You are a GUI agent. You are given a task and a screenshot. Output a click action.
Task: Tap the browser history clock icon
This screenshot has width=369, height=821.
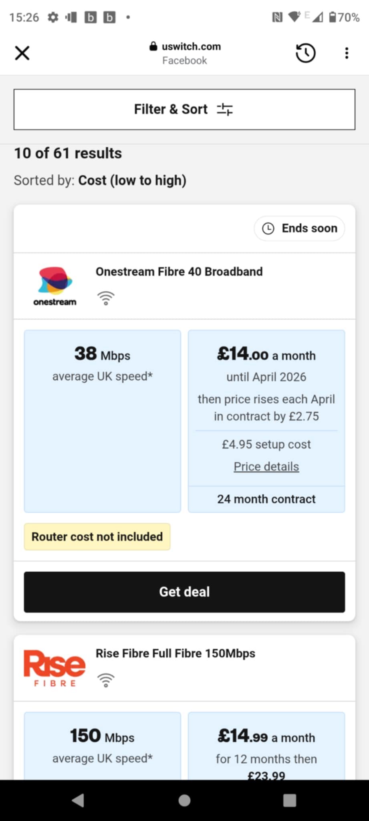pos(306,53)
